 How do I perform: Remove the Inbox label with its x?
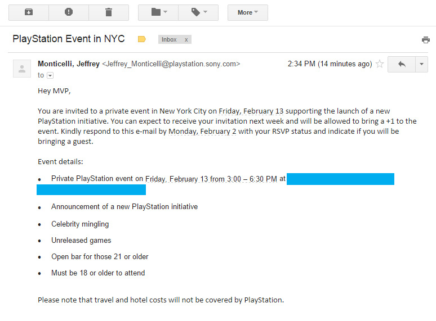(x=186, y=39)
